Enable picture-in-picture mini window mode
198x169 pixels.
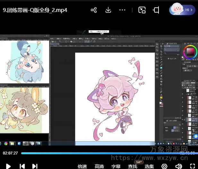click(x=142, y=10)
